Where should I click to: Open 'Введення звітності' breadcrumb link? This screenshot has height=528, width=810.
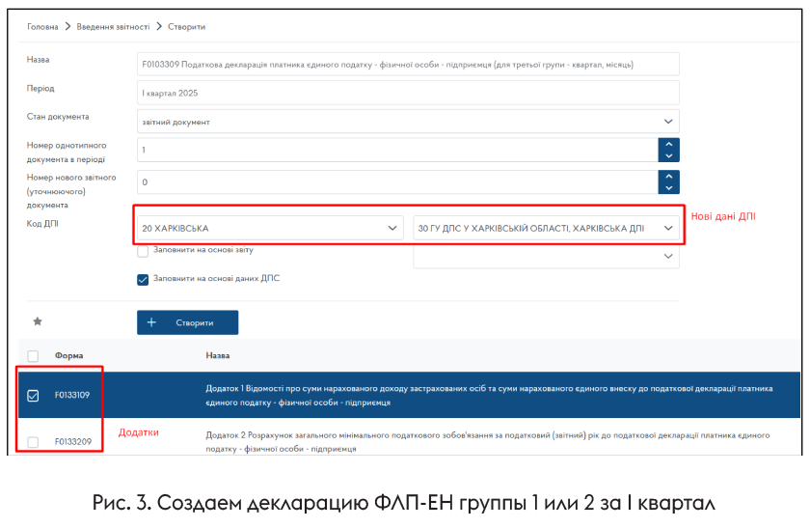coord(113,26)
